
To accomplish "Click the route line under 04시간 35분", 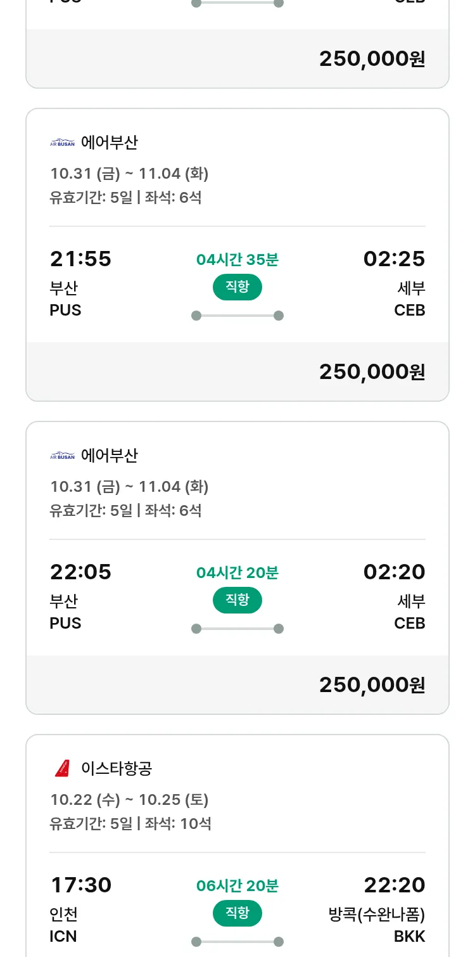I will coord(237,316).
